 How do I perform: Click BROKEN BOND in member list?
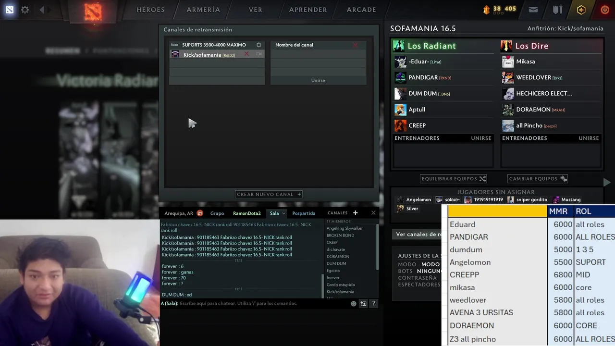tap(340, 235)
